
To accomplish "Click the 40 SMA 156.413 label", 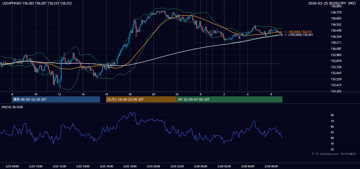I will click(x=298, y=32).
